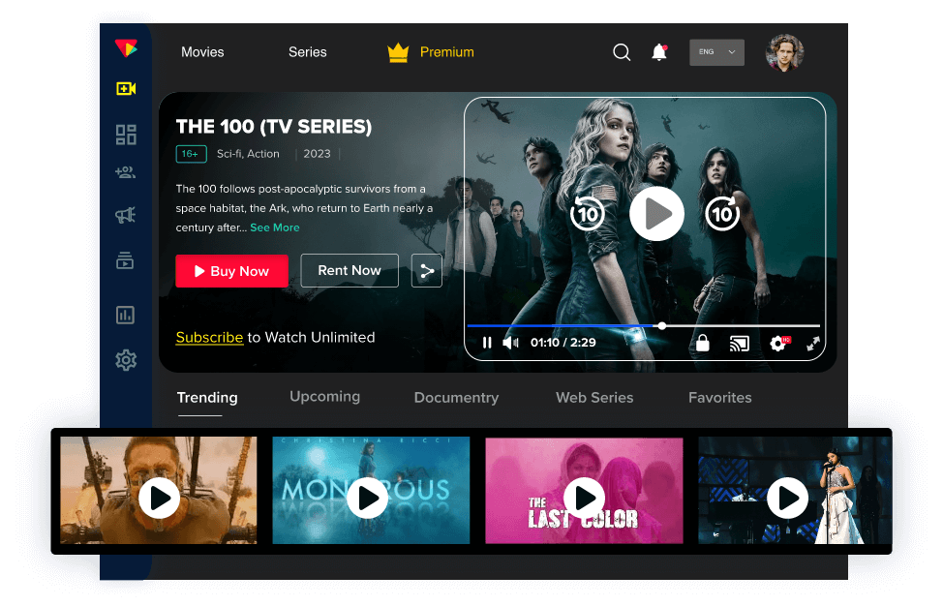Click the share icon button

426,270
